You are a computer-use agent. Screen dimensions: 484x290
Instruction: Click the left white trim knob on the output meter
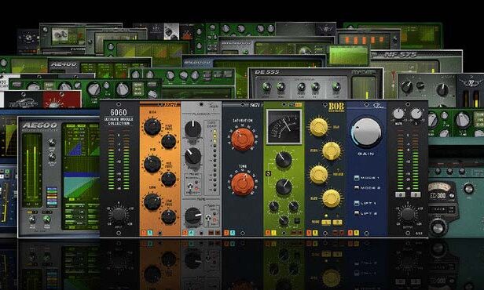click(x=398, y=114)
